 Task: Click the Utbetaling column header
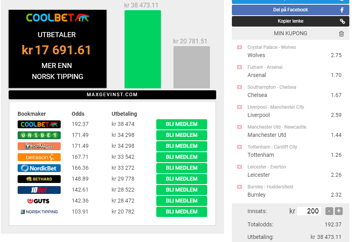point(124,114)
